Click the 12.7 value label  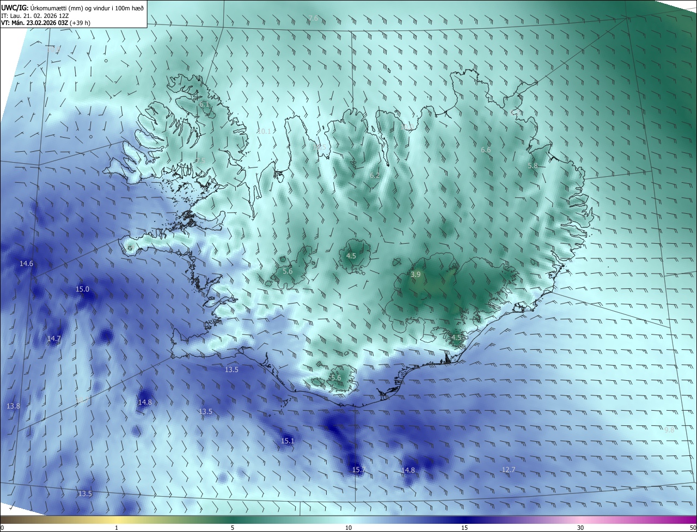[x=508, y=469]
